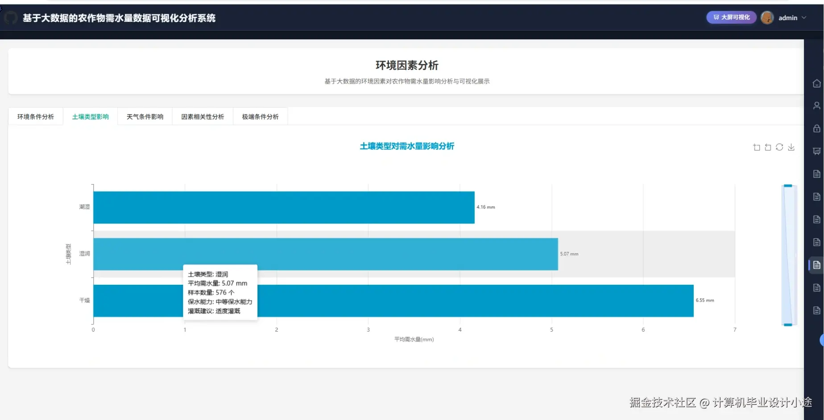Open the first document icon below presentation icon
The image size is (824, 420).
816,174
